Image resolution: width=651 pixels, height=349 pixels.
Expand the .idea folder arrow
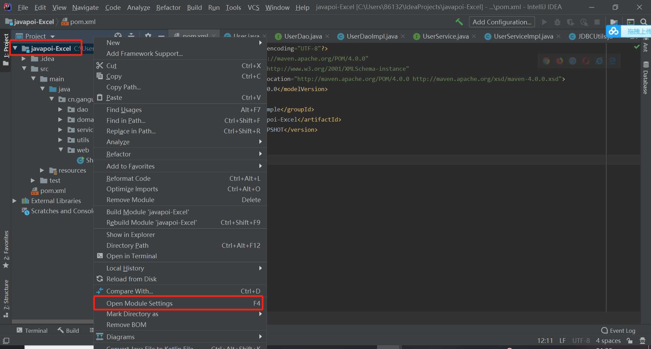coord(24,59)
